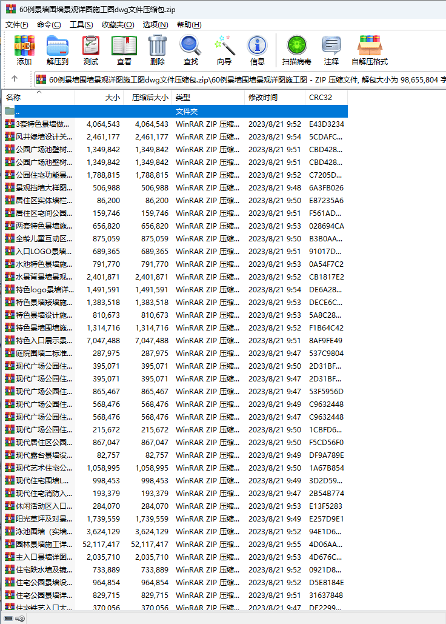Click the key icon in status bar

(x=20, y=619)
